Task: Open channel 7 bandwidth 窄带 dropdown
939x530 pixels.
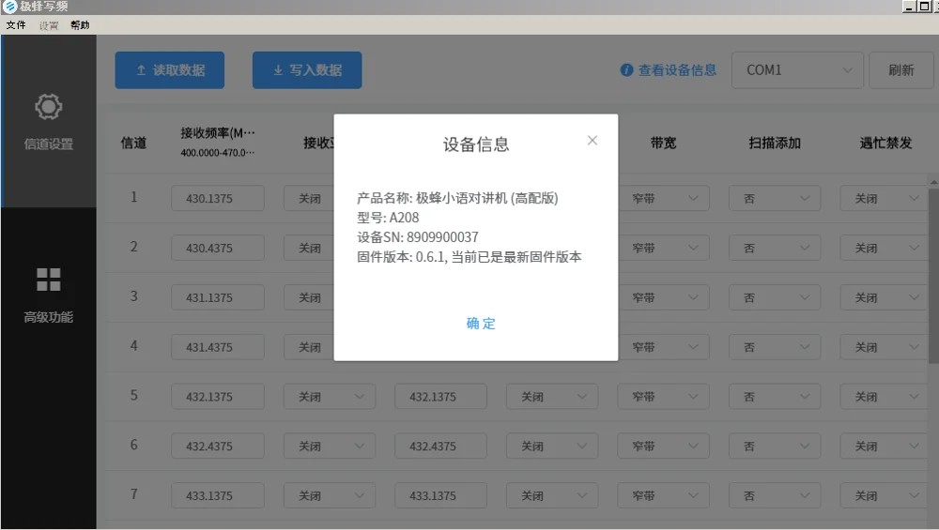Action: coord(664,496)
